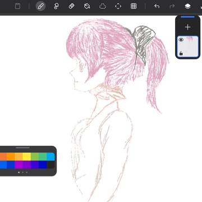Pick the royal blue swatch beside purple

[x=11, y=164]
